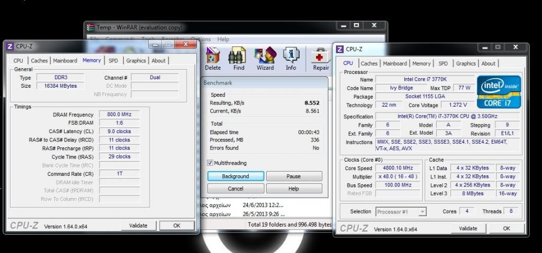Image resolution: width=542 pixels, height=253 pixels.
Task: Open the Processor #1 selection dropdown
Action: (x=401, y=212)
